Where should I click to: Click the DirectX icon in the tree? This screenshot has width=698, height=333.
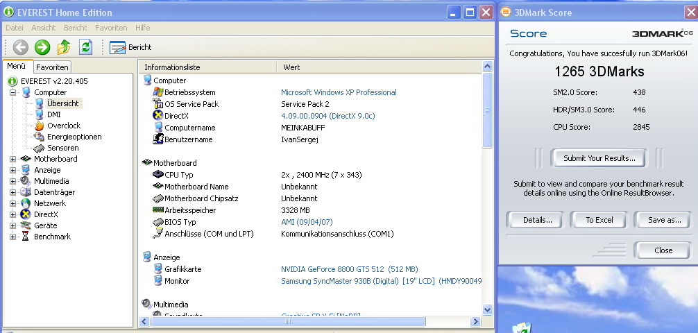pos(26,214)
